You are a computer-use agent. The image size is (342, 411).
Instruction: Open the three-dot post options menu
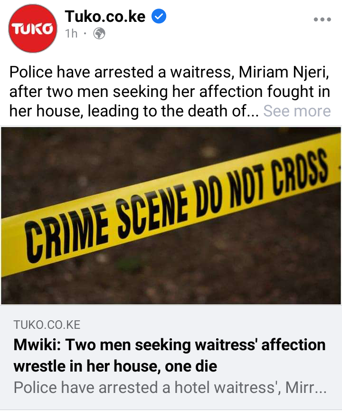click(x=323, y=19)
